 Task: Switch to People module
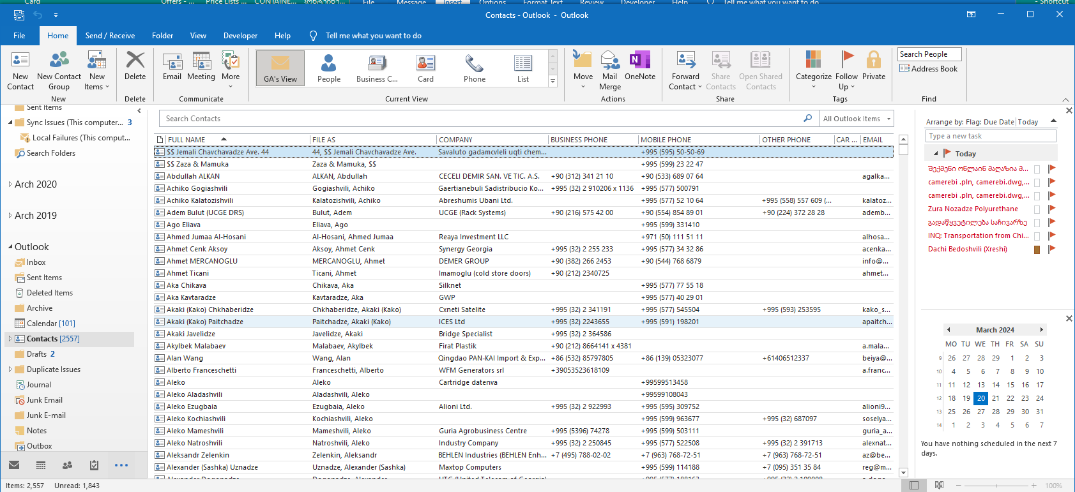67,465
